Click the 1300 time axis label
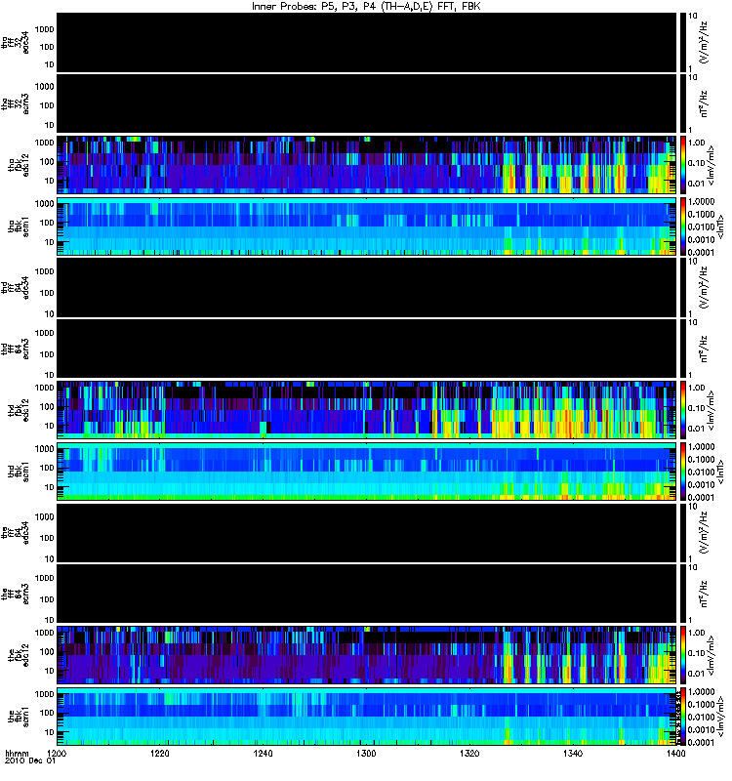The width and height of the screenshot is (732, 781). coord(366,754)
